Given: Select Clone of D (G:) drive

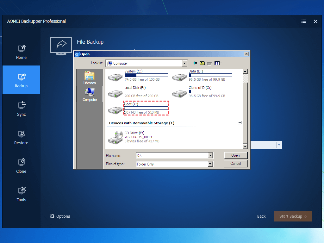Looking at the screenshot, I should click(202, 92).
